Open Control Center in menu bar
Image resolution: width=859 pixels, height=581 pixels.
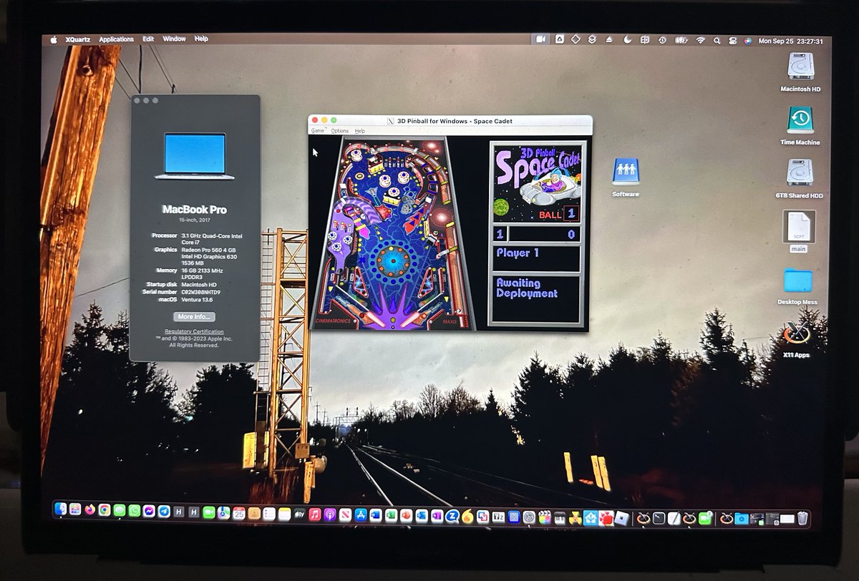pos(732,41)
